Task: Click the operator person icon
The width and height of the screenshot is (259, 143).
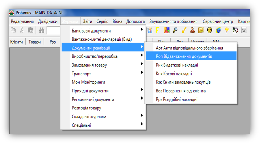Action: click(192, 30)
